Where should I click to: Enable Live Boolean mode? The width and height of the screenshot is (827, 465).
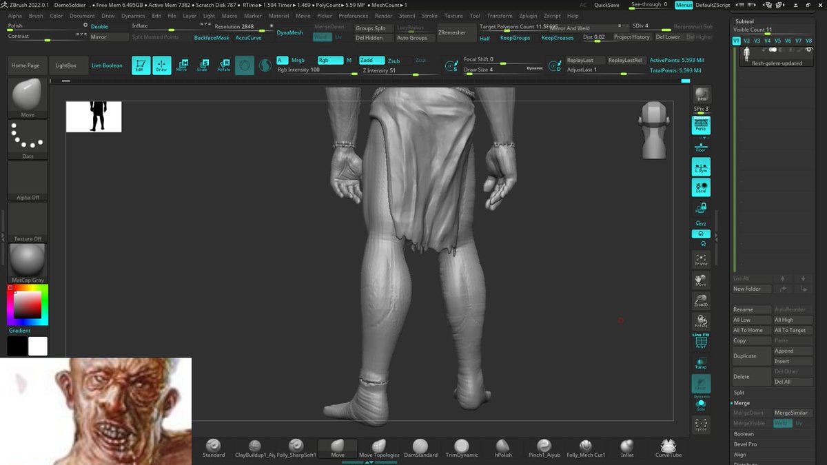(107, 65)
